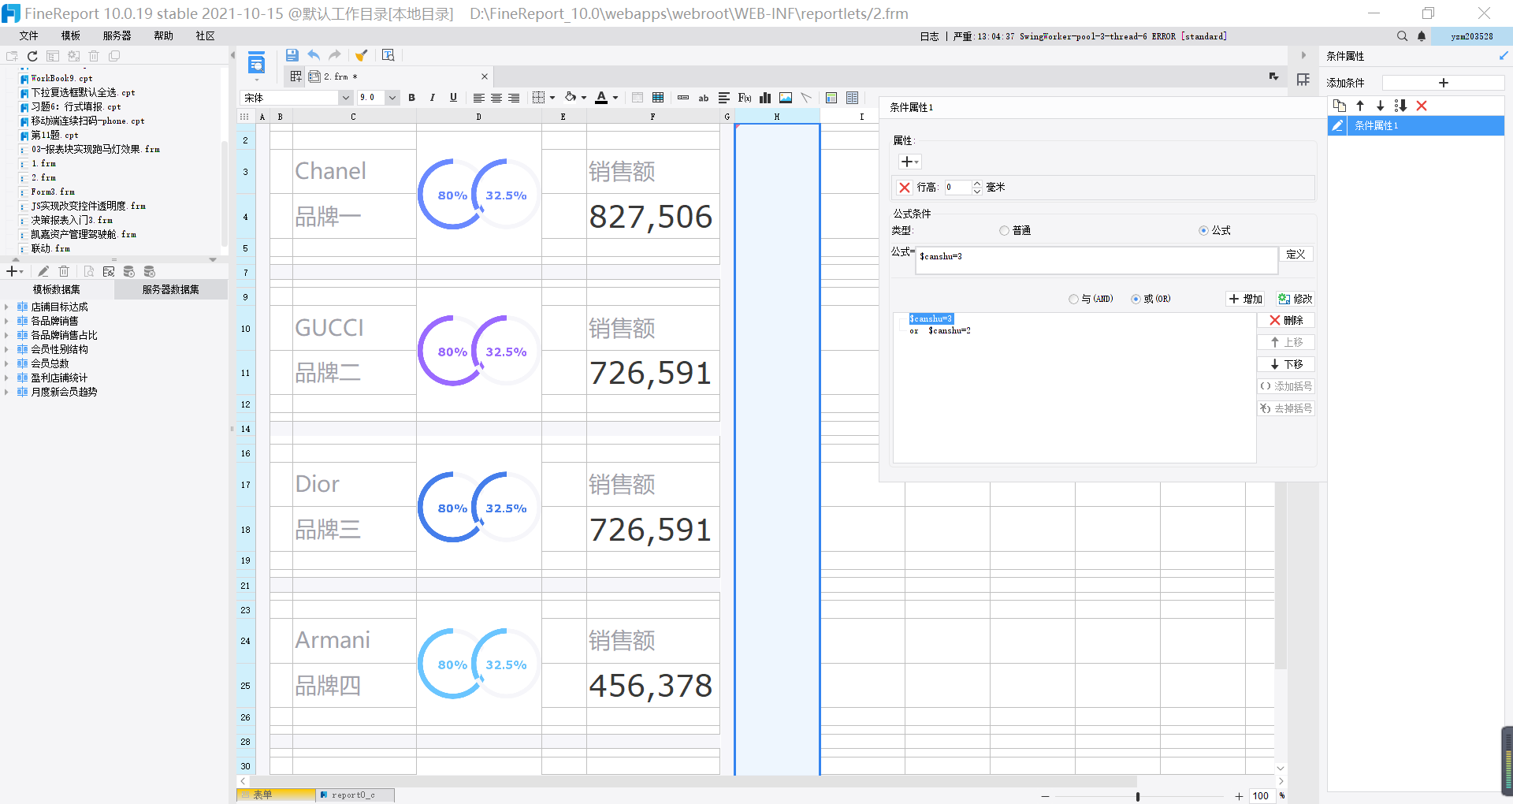Screen dimensions: 1513x804
Task: Click the 公式 formula input field
Action: tap(1095, 261)
